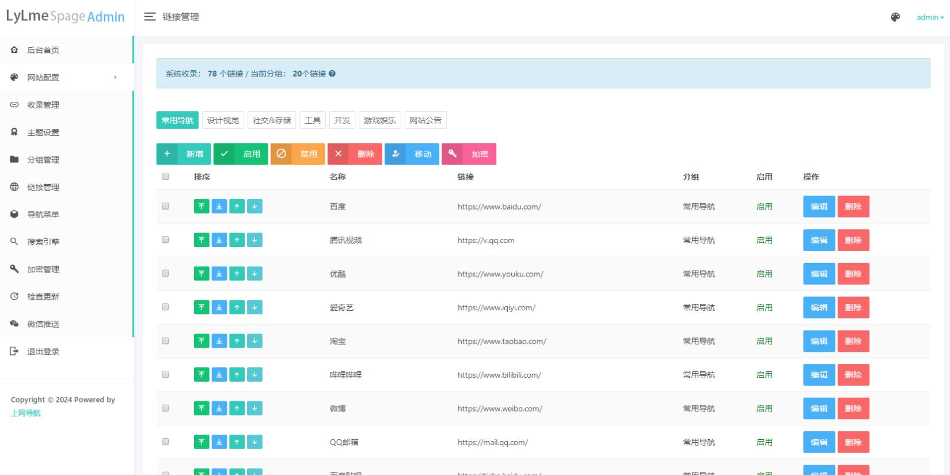Move 腾讯视频 row to bottom
The height and width of the screenshot is (475, 950).
pos(219,240)
